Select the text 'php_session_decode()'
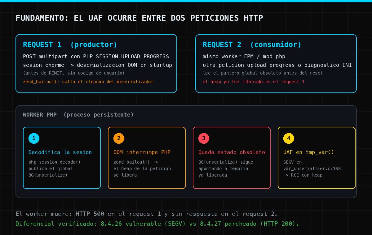 coord(55,162)
